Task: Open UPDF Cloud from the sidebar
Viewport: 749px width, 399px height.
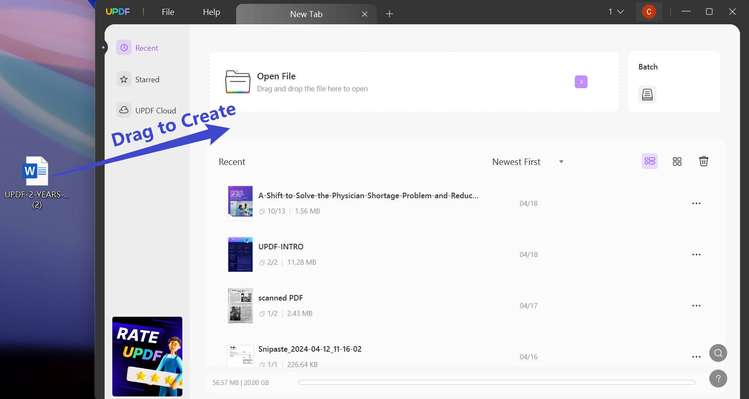Action: 155,110
